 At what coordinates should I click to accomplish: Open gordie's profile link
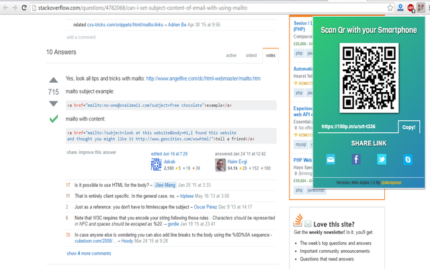click(x=173, y=224)
